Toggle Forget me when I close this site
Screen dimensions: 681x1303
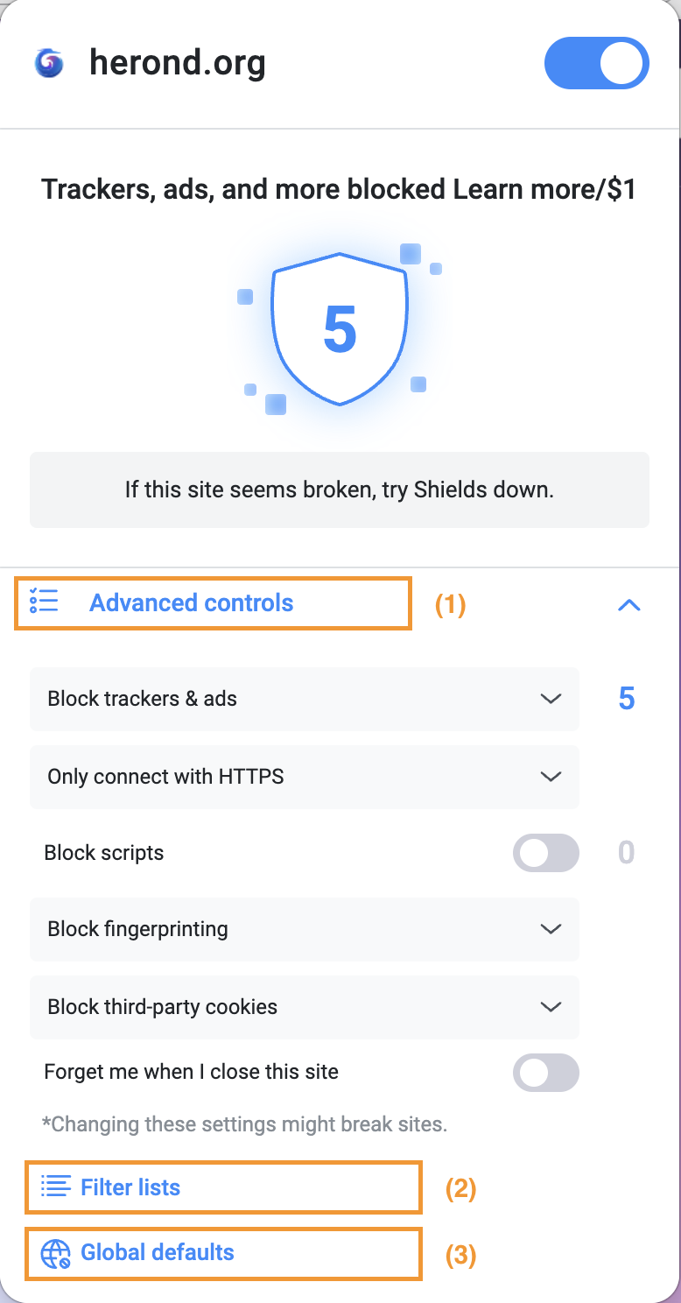[x=546, y=1072]
